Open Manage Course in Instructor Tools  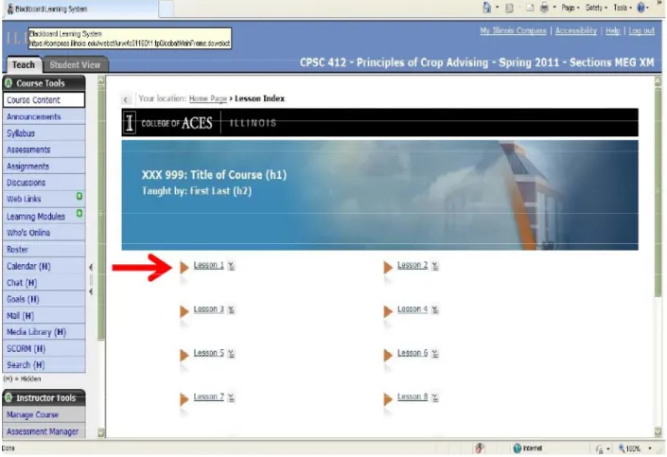pos(44,414)
